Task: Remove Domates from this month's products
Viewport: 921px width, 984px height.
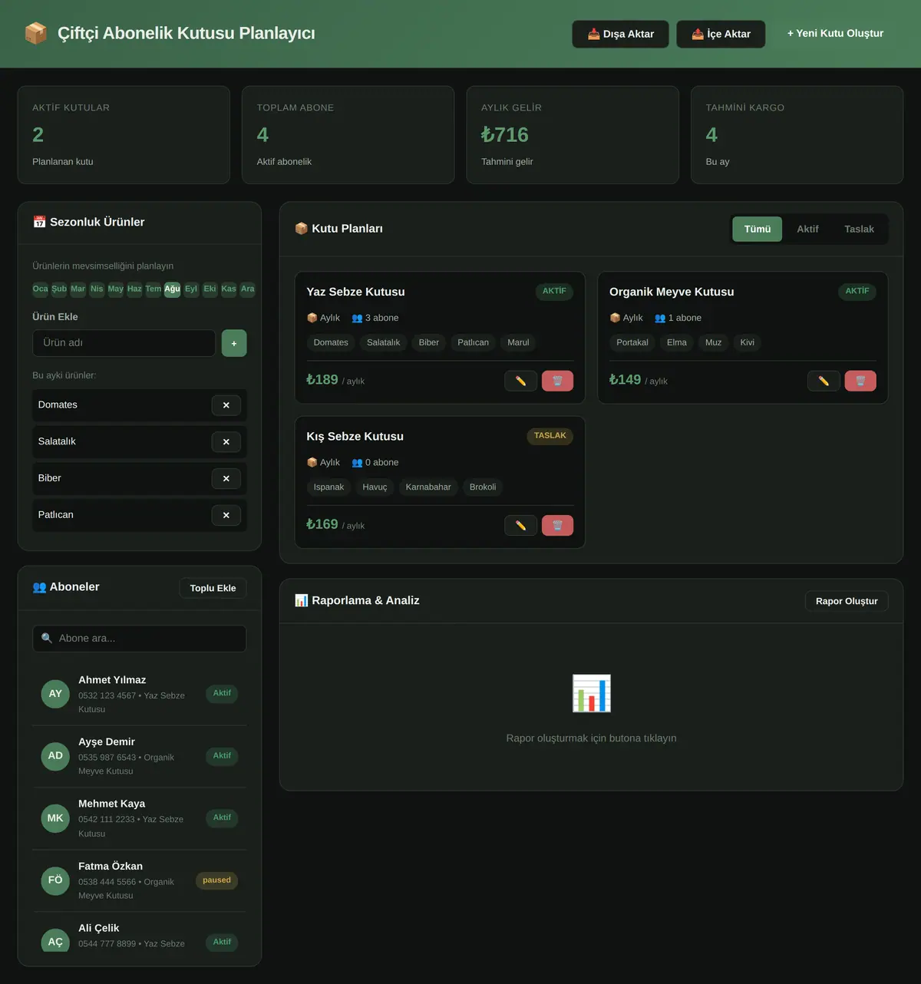Action: pos(226,405)
